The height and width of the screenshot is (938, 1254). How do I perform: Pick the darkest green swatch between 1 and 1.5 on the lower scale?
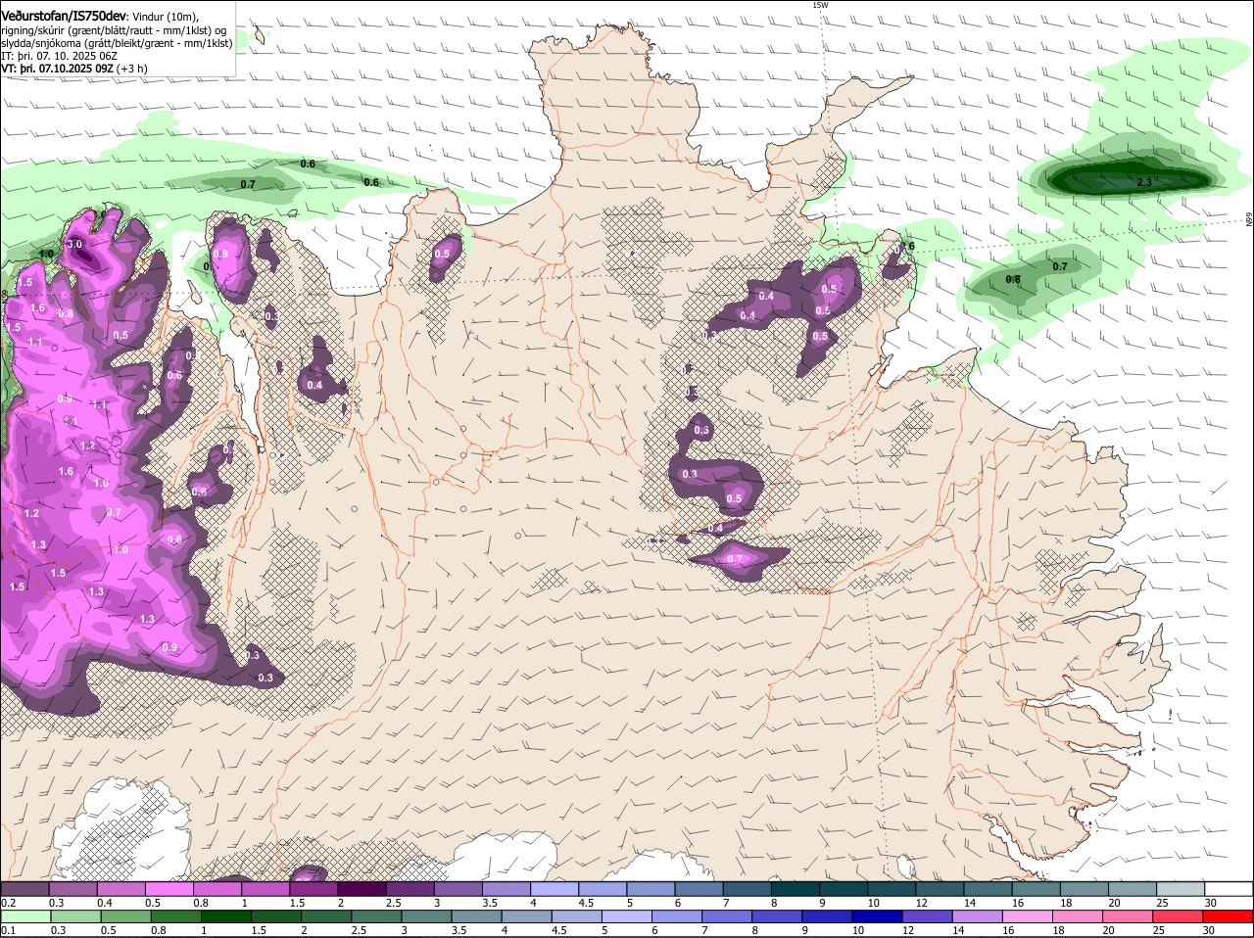coord(226,915)
